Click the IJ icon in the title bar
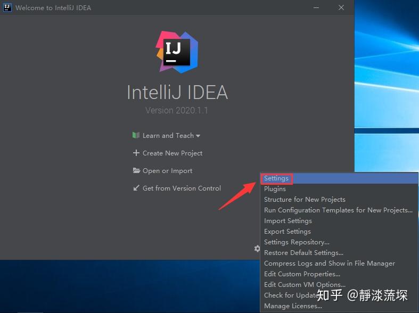 point(7,7)
